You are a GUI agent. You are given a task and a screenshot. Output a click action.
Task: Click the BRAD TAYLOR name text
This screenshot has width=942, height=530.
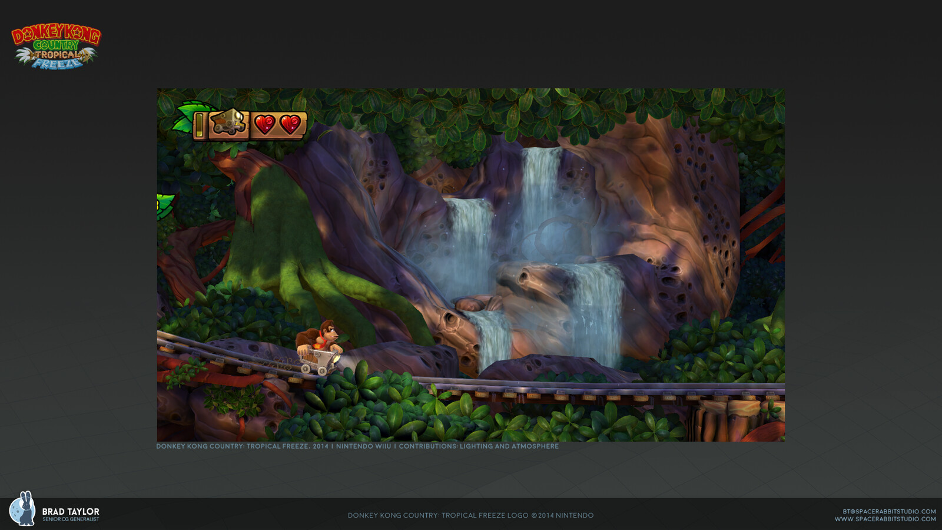click(x=71, y=512)
